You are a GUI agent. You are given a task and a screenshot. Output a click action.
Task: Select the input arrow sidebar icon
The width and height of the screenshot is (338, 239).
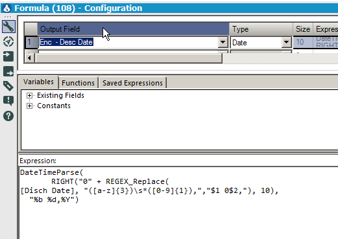pyautogui.click(x=8, y=56)
